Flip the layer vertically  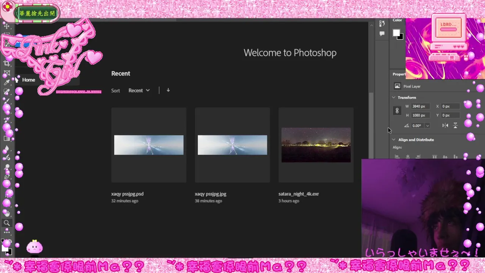point(455,126)
